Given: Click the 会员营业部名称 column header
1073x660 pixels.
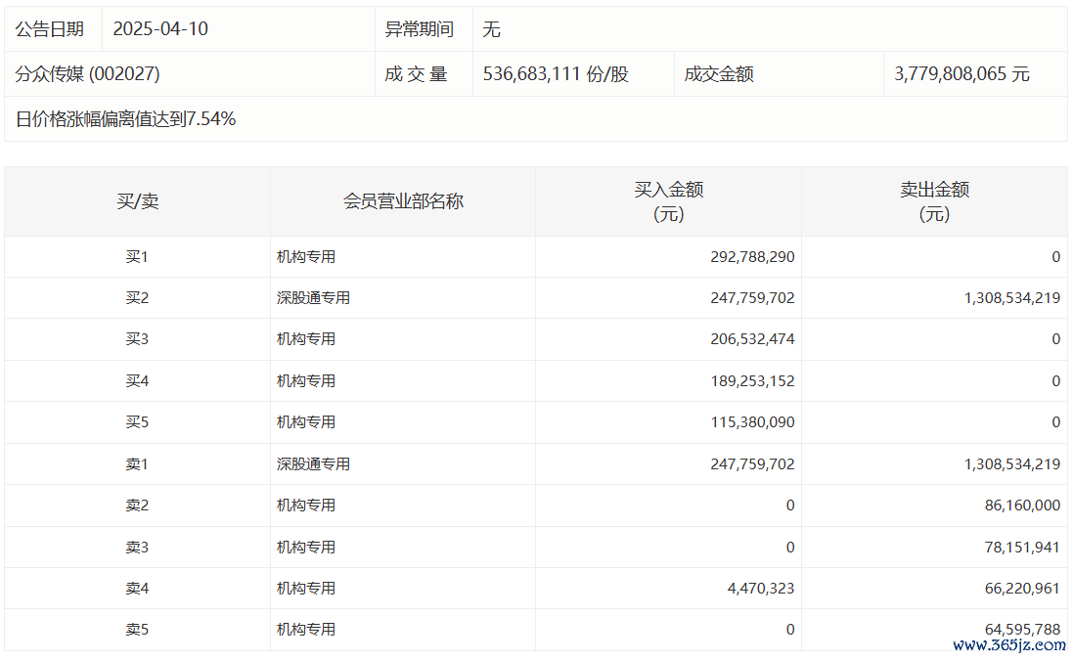Looking at the screenshot, I should [x=403, y=201].
